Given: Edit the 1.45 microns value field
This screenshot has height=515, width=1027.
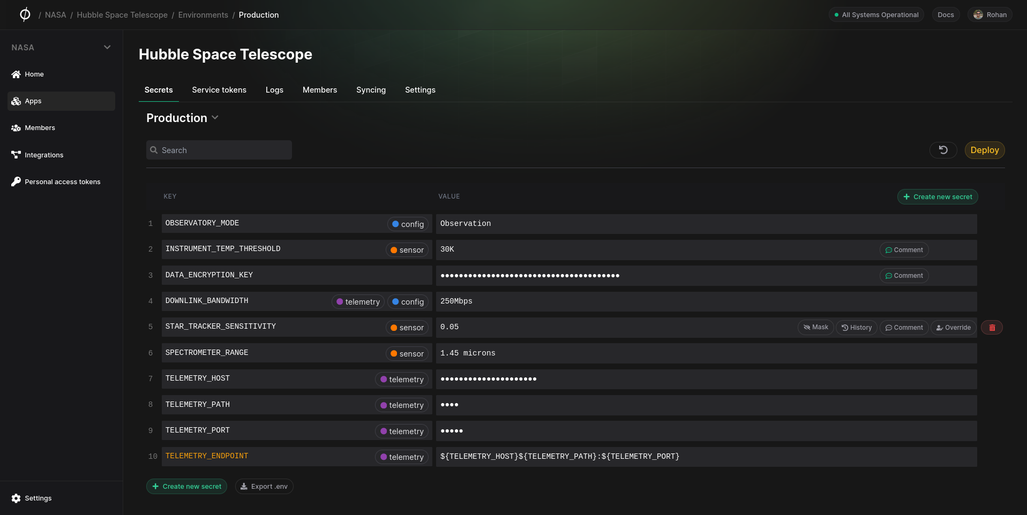Looking at the screenshot, I should point(706,353).
